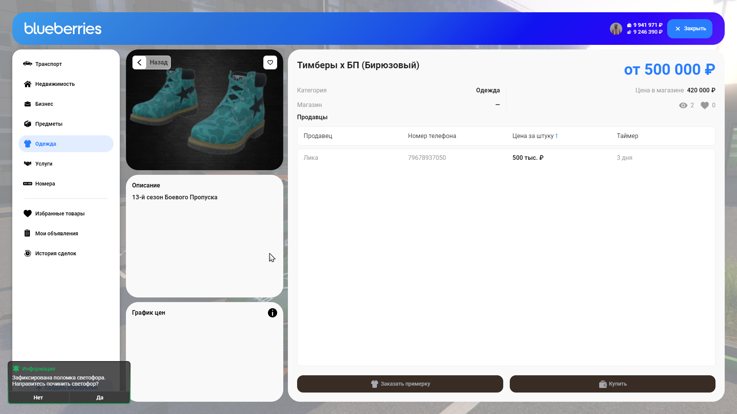Image resolution: width=737 pixels, height=414 pixels.
Task: Go back with the Назад button
Action: [x=152, y=62]
